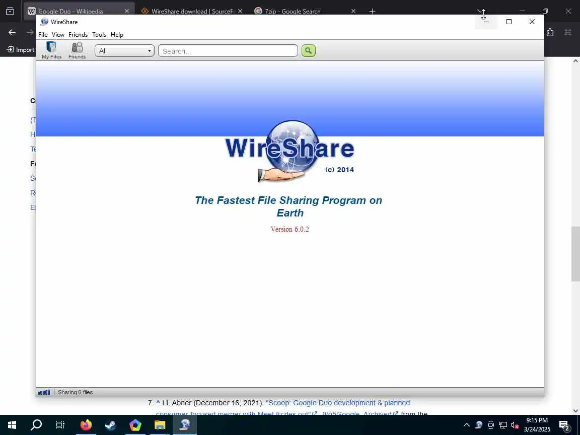The width and height of the screenshot is (580, 435).
Task: Open My Files in WireShare toolbar
Action: coord(51,50)
